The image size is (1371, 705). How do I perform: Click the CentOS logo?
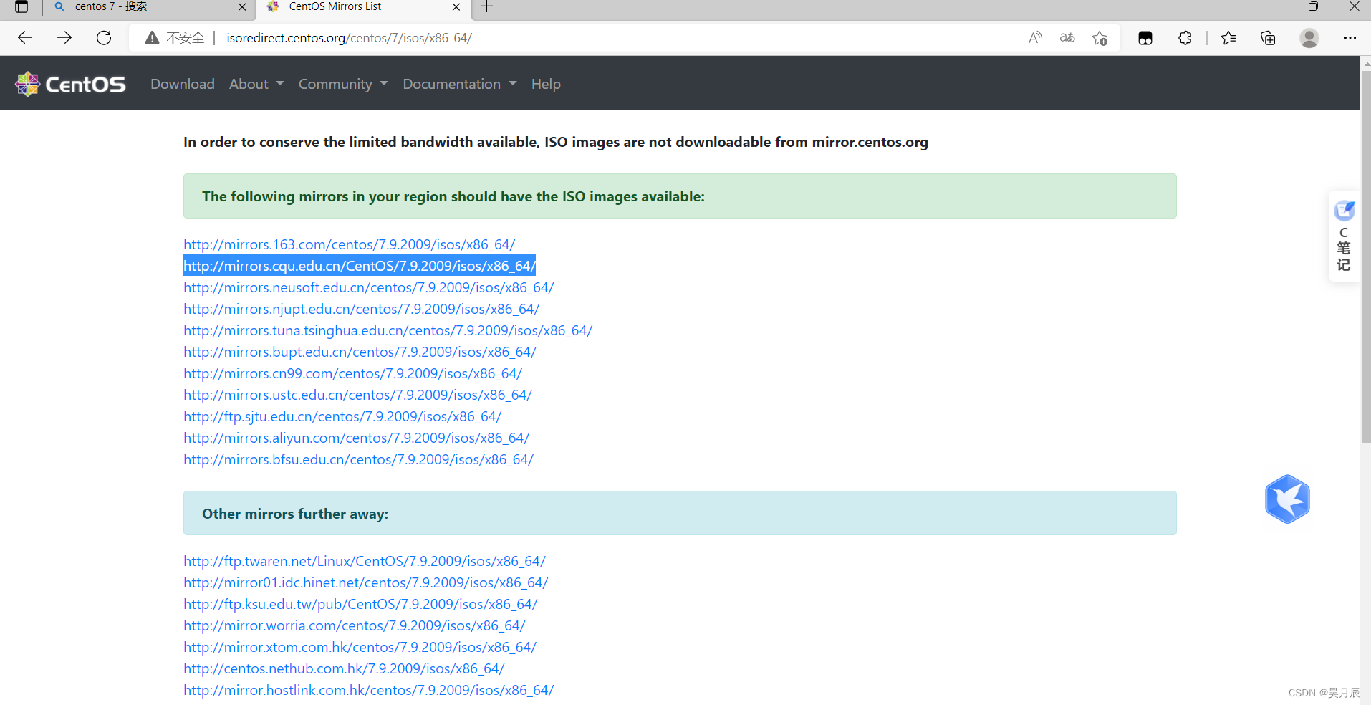[x=70, y=84]
